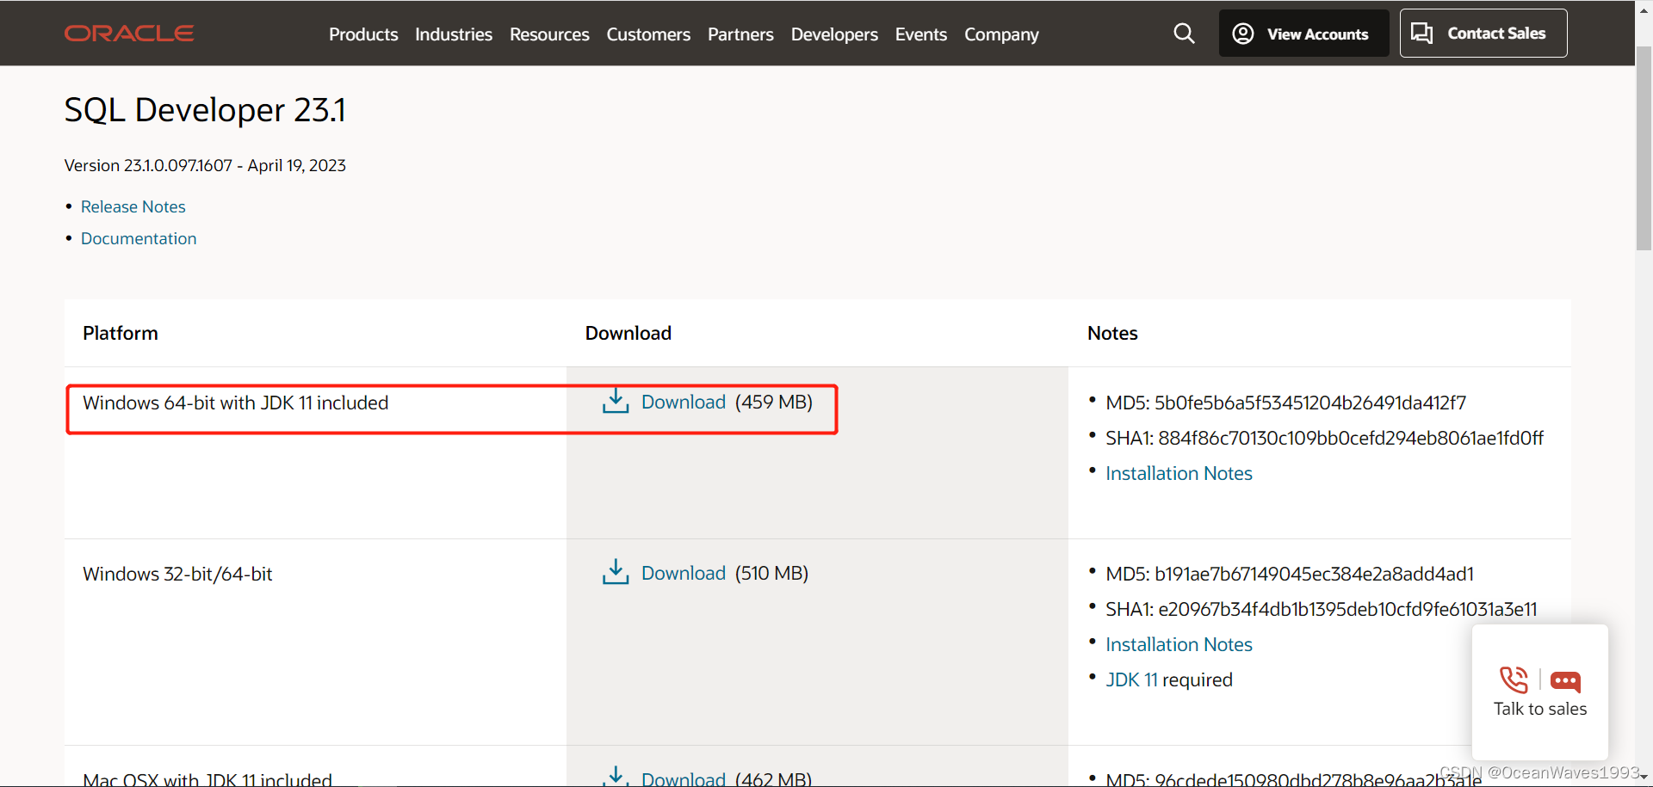Click SHA1 884f86c70130c109bb0cefd294eb8061ae1fd0ff text
The width and height of the screenshot is (1653, 787).
point(1325,438)
